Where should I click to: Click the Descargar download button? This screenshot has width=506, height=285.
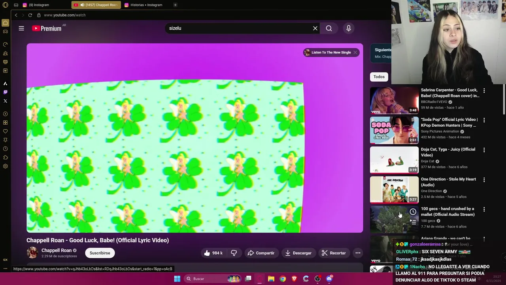point(298,253)
